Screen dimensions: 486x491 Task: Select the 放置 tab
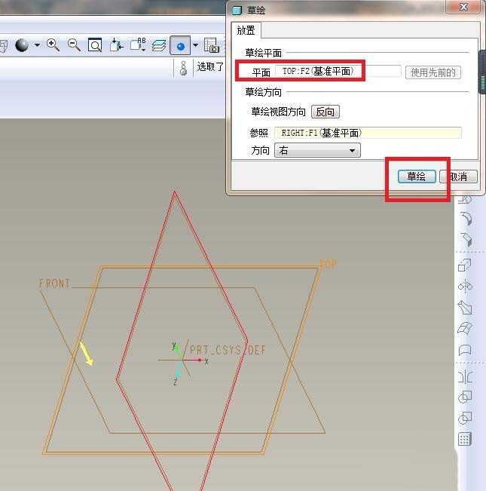(246, 30)
